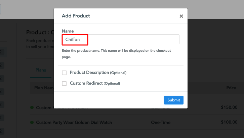Image resolution: width=244 pixels, height=138 pixels.
Task: Close the Add Product dialog with X
Action: coord(181,16)
